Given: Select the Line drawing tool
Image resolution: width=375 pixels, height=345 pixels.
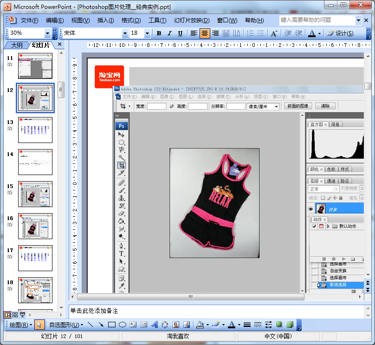Looking at the screenshot, I should pos(90,325).
